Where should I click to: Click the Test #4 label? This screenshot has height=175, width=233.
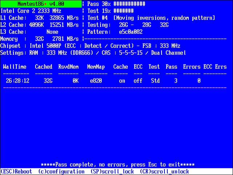(x=98, y=18)
